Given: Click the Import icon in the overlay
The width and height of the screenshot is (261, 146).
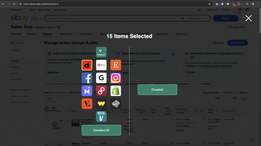Looking at the screenshot, I should pos(101,52).
